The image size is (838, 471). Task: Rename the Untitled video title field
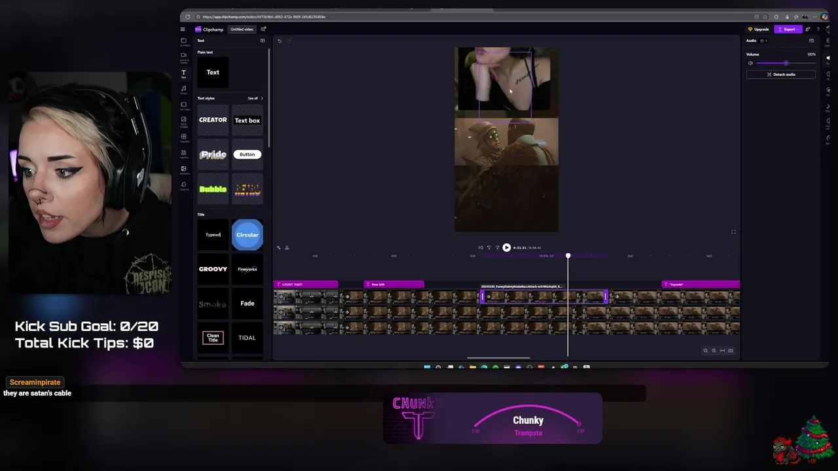[x=242, y=29]
